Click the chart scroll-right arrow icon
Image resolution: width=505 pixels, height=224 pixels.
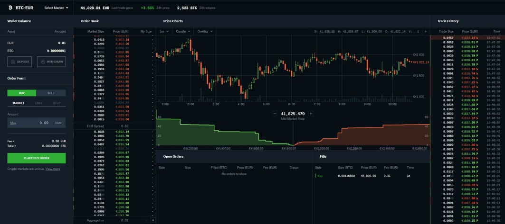click(x=426, y=31)
